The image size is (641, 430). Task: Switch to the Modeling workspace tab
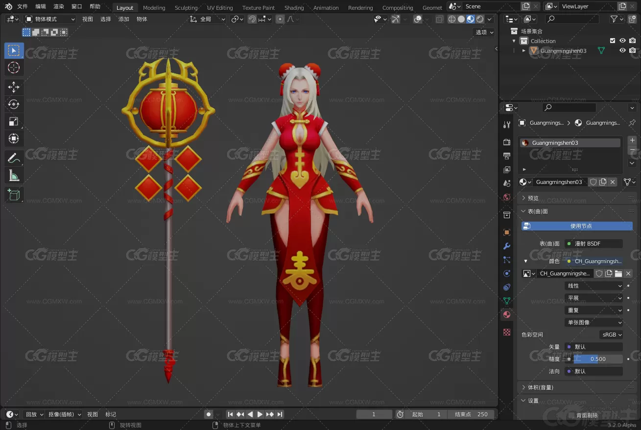click(x=154, y=7)
